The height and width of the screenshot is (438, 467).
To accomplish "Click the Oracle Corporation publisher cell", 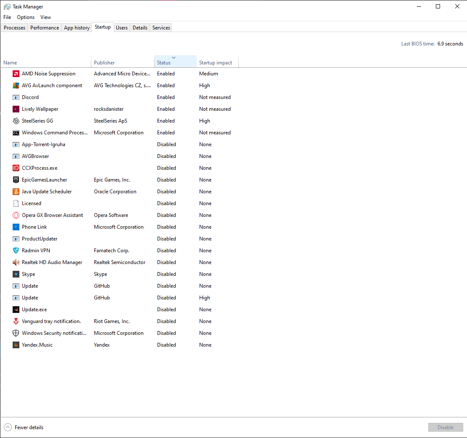I will pyautogui.click(x=115, y=192).
